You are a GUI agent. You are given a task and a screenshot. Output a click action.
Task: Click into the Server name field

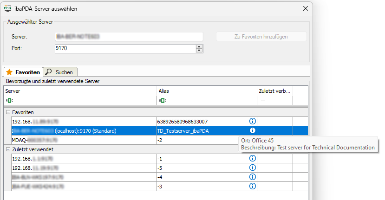(129, 37)
